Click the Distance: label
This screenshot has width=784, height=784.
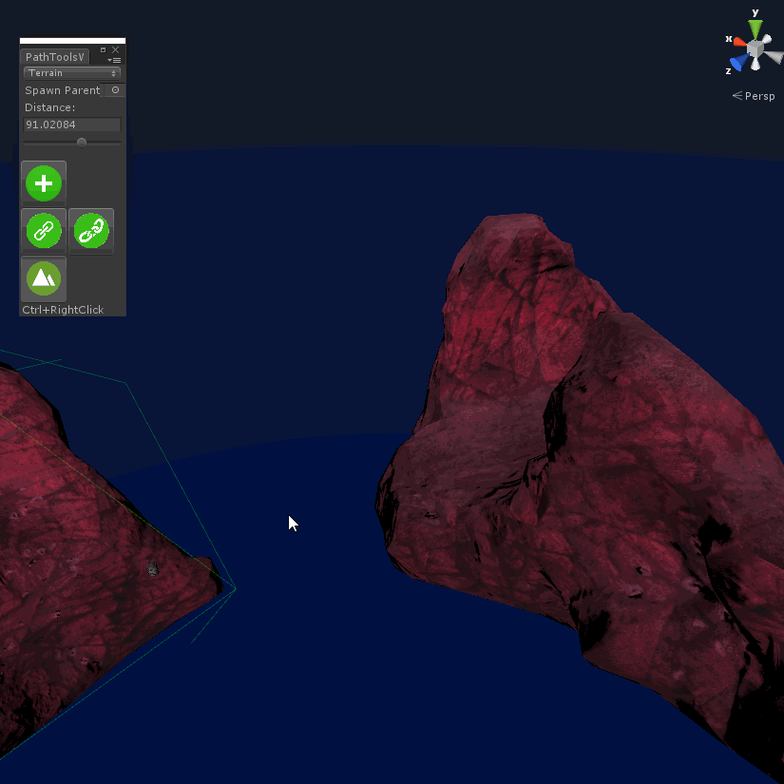coord(50,107)
